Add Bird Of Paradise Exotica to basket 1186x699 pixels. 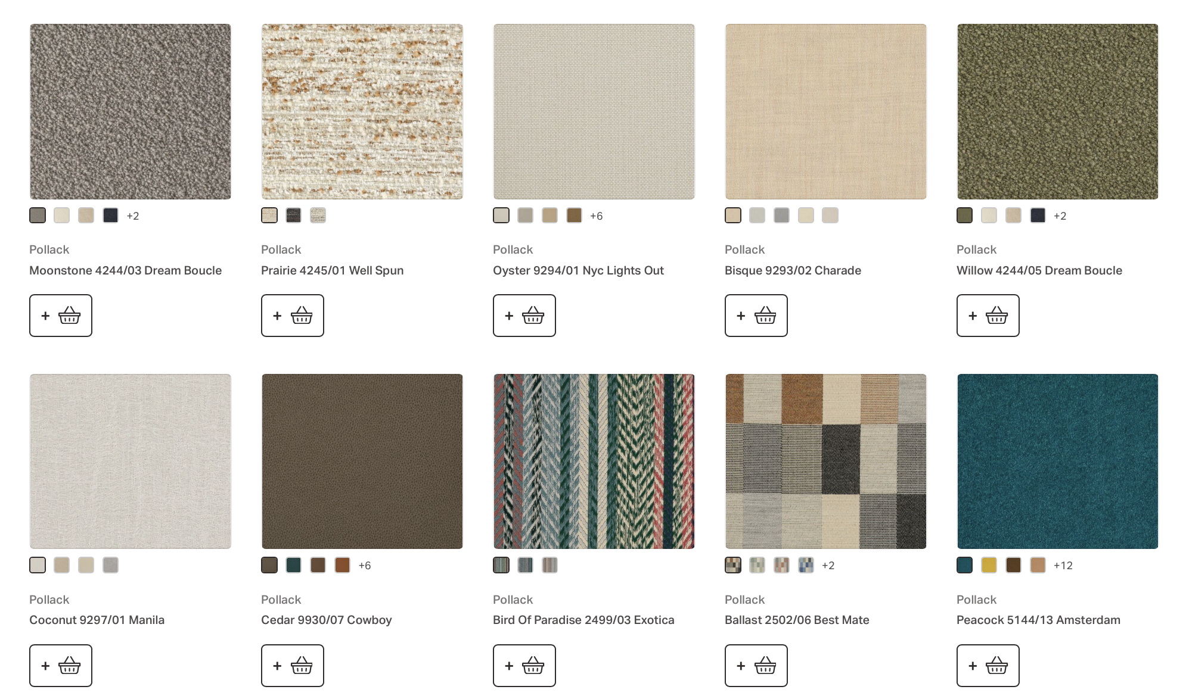coord(524,666)
